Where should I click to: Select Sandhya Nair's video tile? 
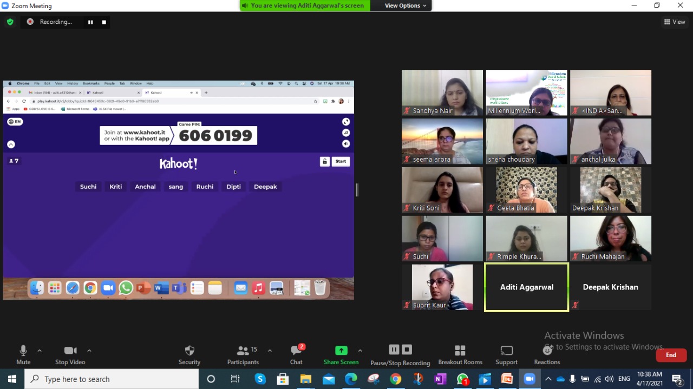click(442, 93)
